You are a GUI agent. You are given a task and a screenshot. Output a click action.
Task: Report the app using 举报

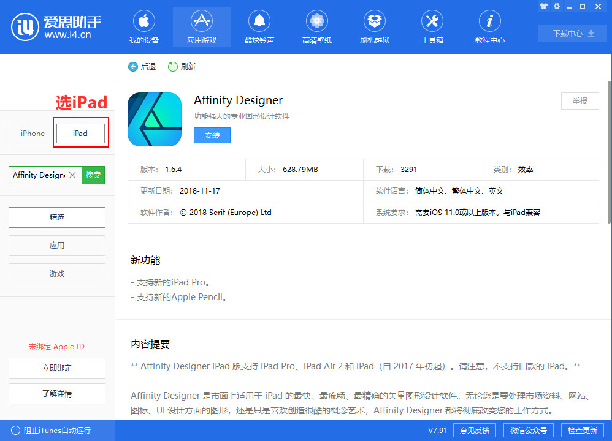pos(579,101)
